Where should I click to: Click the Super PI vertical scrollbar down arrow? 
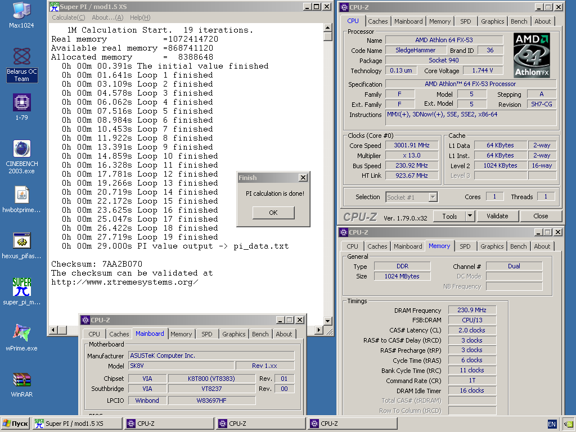[328, 321]
